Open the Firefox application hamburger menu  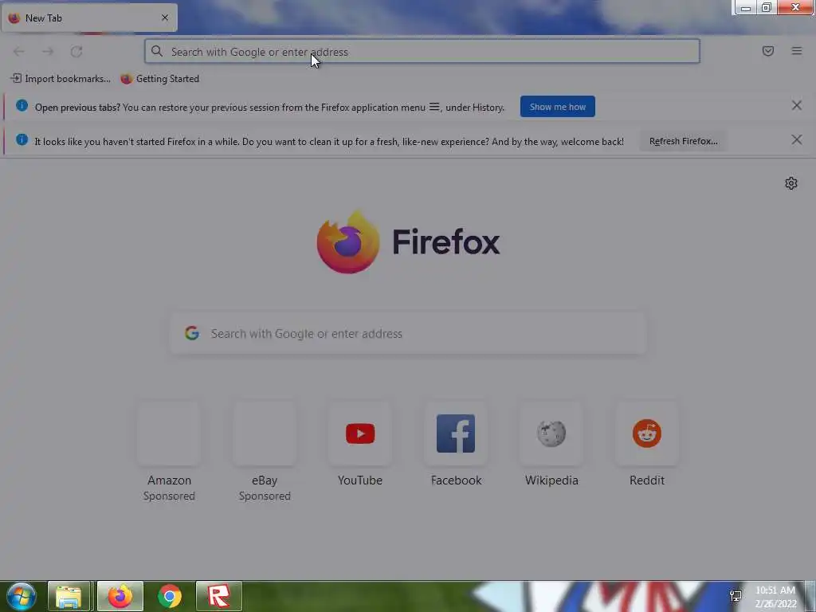(x=797, y=51)
